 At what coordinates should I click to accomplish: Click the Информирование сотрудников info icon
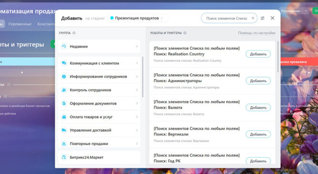(x=64, y=77)
